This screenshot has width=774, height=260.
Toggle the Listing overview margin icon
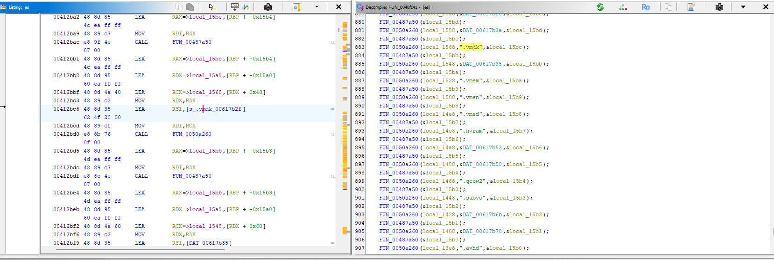click(296, 7)
